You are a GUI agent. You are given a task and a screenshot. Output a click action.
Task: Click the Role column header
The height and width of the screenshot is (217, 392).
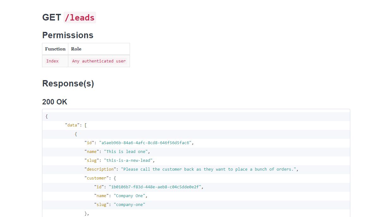pos(76,49)
